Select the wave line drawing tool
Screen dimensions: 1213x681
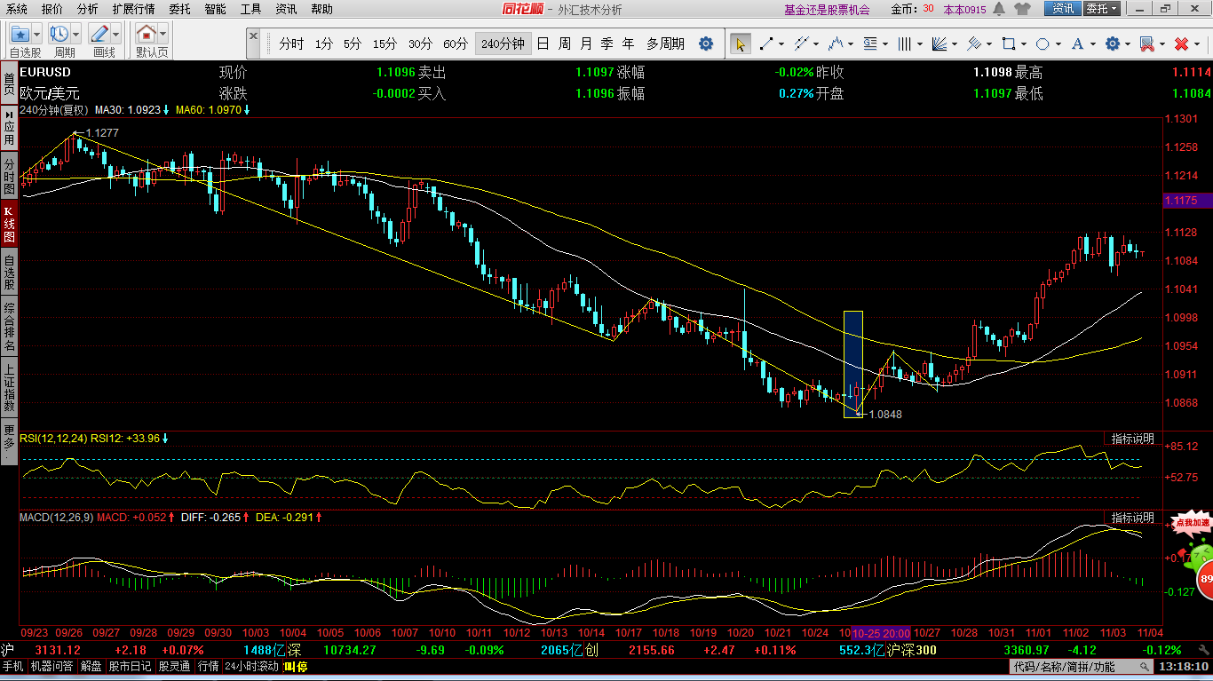[835, 44]
